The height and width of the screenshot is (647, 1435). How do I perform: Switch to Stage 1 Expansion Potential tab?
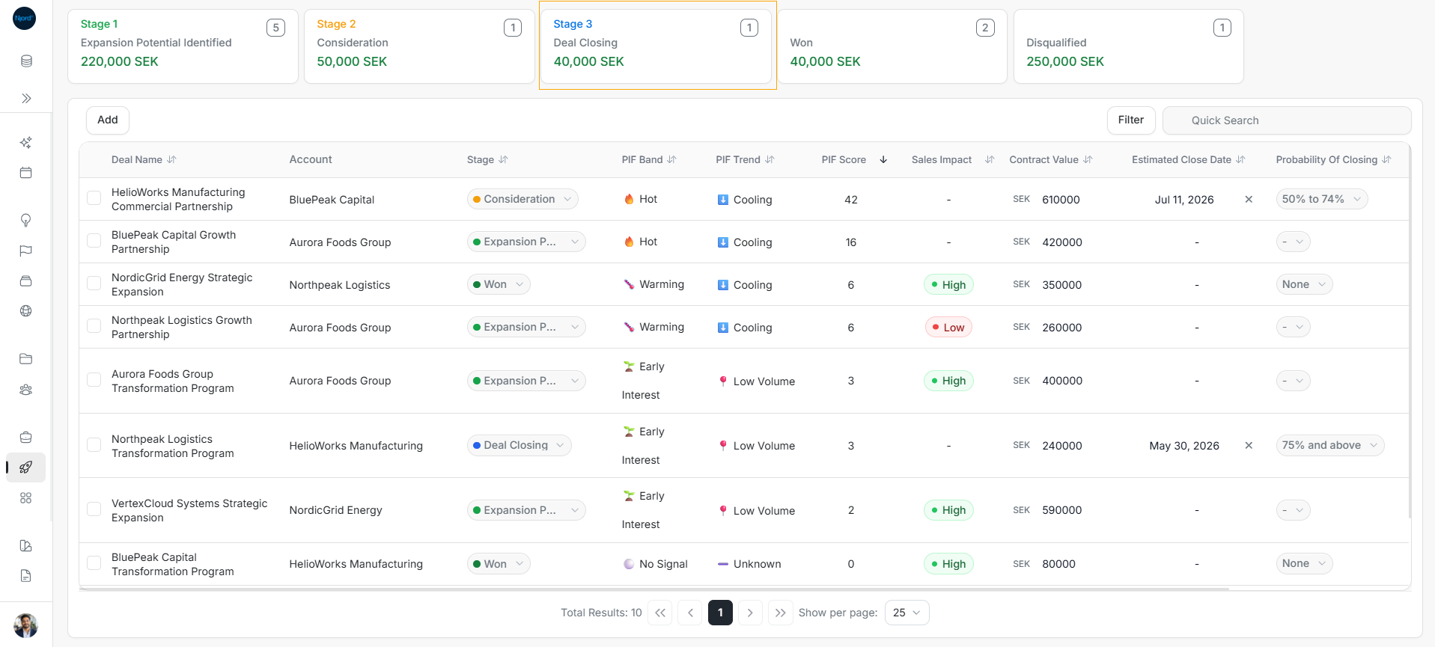tap(183, 46)
